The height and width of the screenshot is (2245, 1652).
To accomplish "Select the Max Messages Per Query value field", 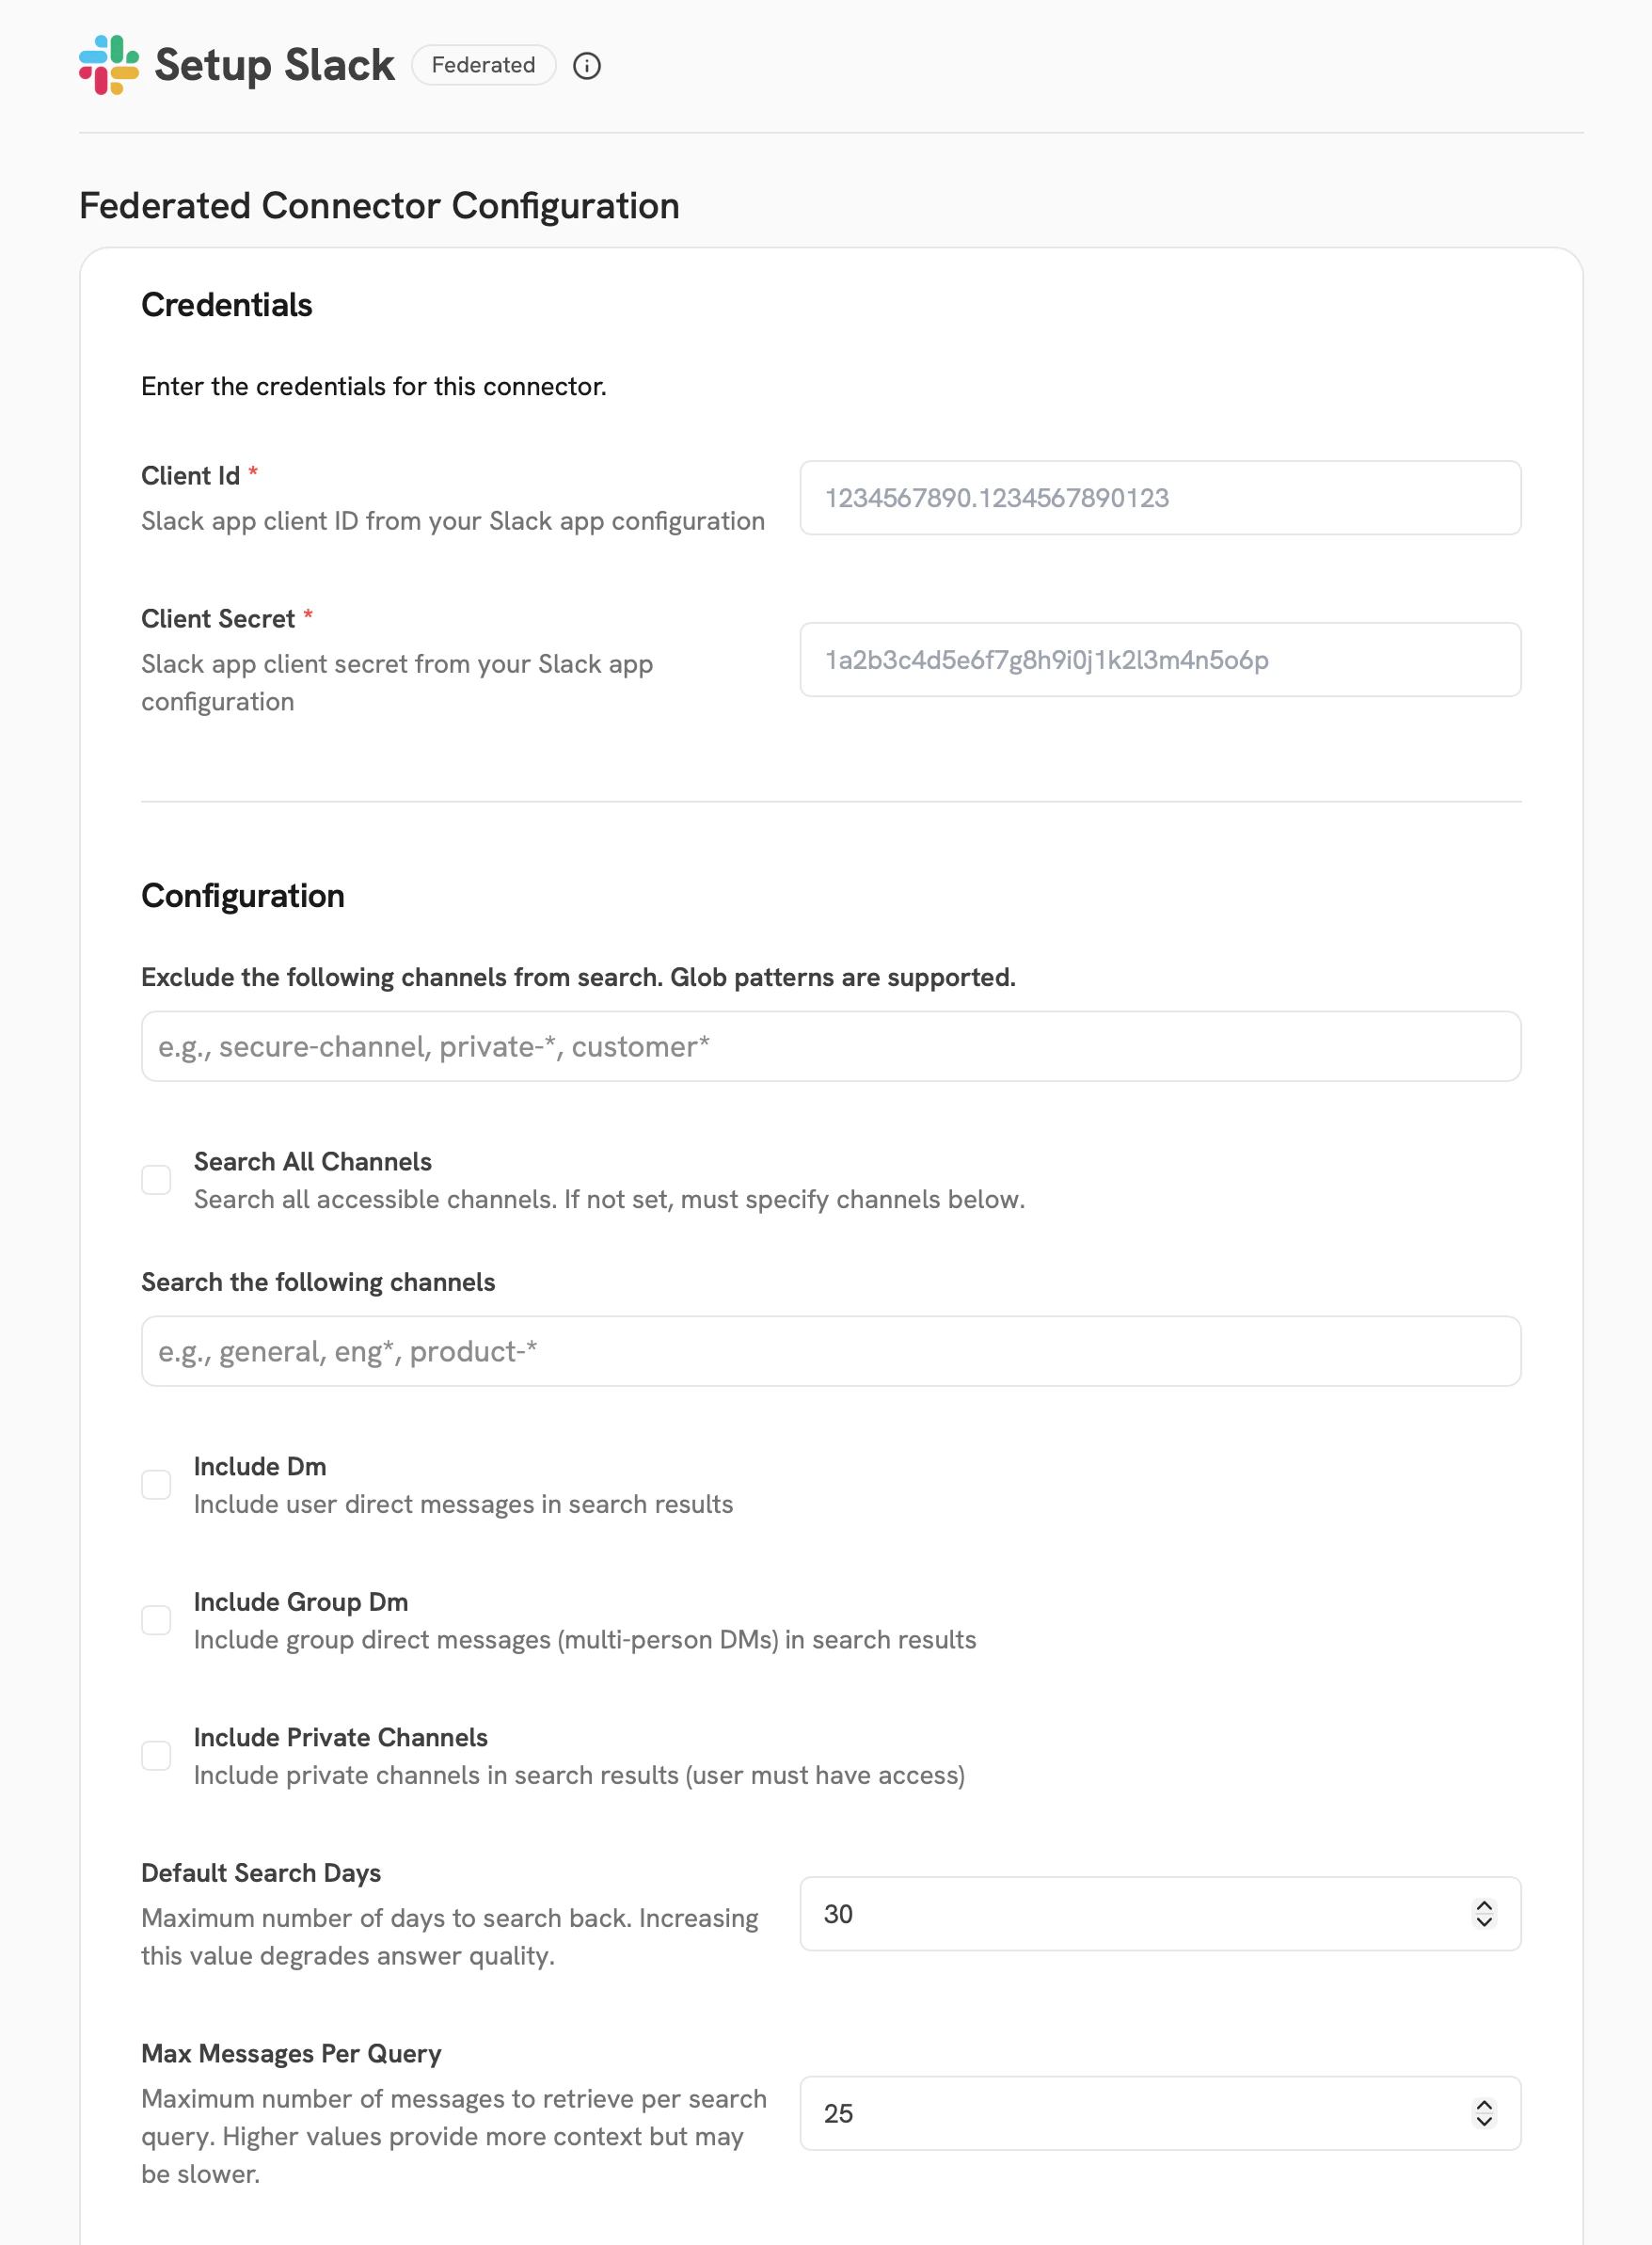I will point(1100,2114).
